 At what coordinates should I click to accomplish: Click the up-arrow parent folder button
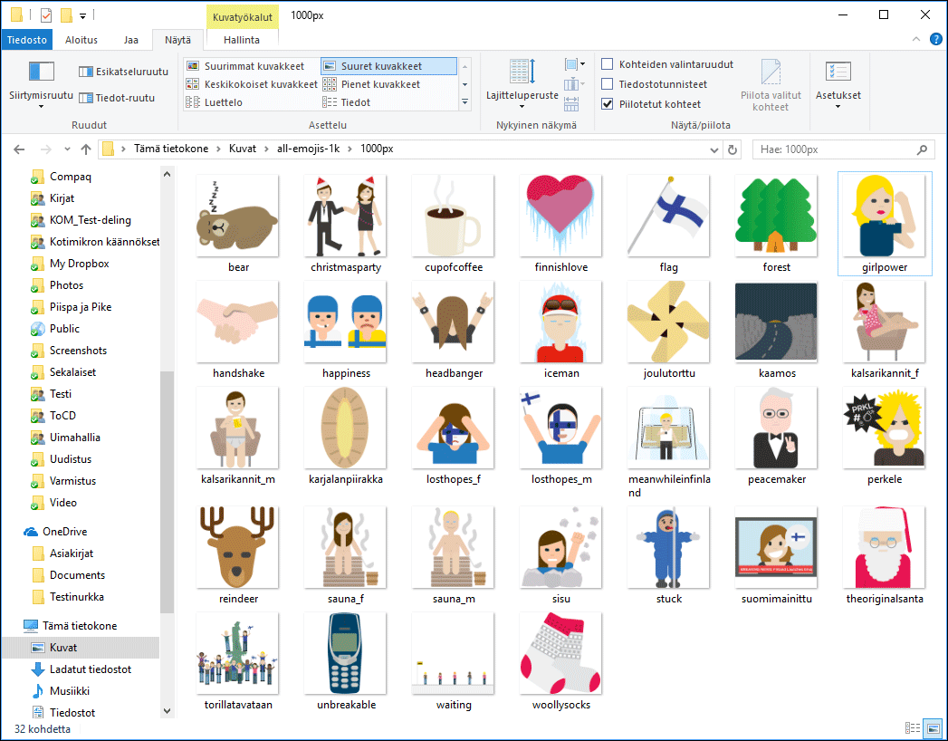(x=86, y=149)
